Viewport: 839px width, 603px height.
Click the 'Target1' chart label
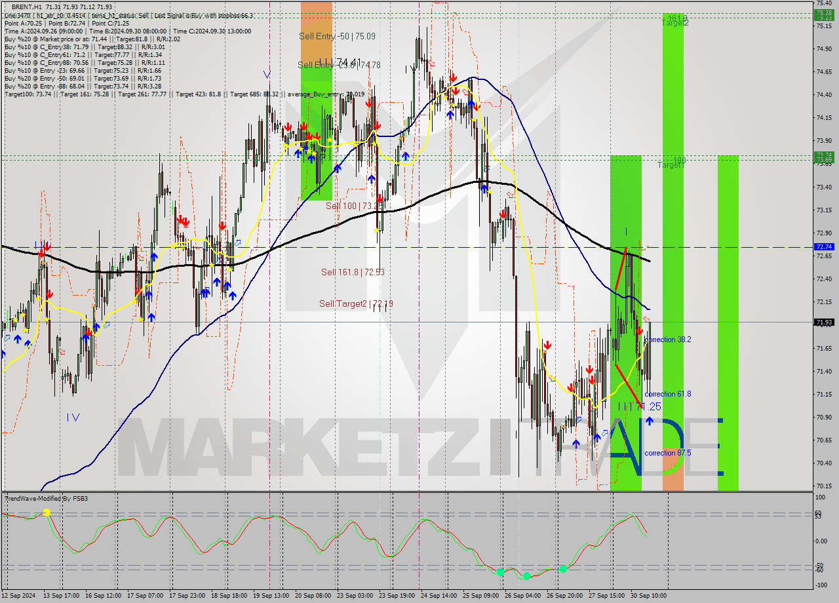[x=671, y=165]
